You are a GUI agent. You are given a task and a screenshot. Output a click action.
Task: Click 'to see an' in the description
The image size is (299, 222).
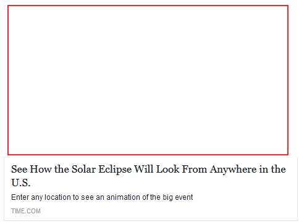tap(88, 197)
